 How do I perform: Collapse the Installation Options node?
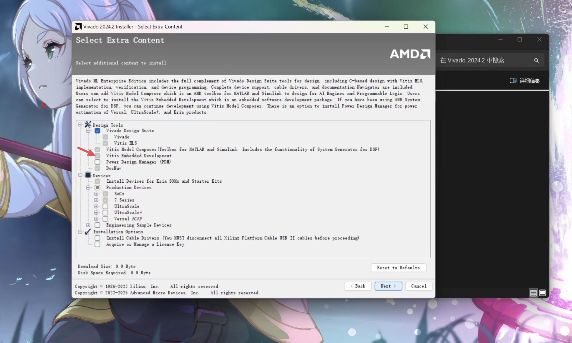(x=80, y=232)
